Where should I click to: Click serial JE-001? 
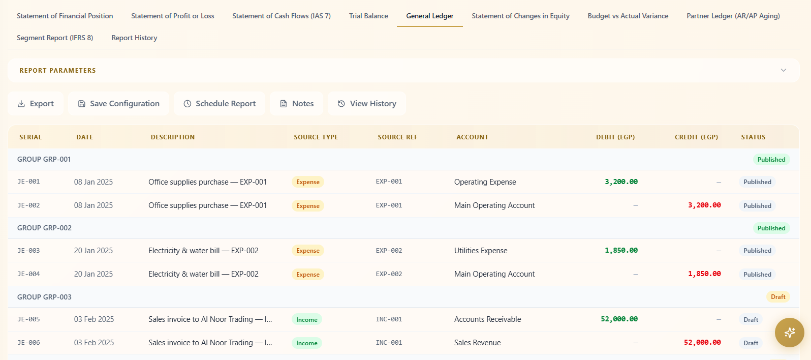(x=28, y=182)
